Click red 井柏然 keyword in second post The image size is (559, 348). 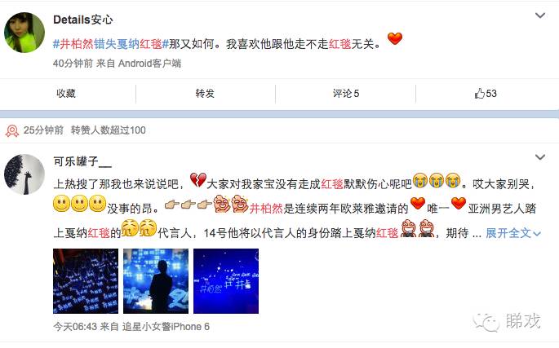click(266, 209)
